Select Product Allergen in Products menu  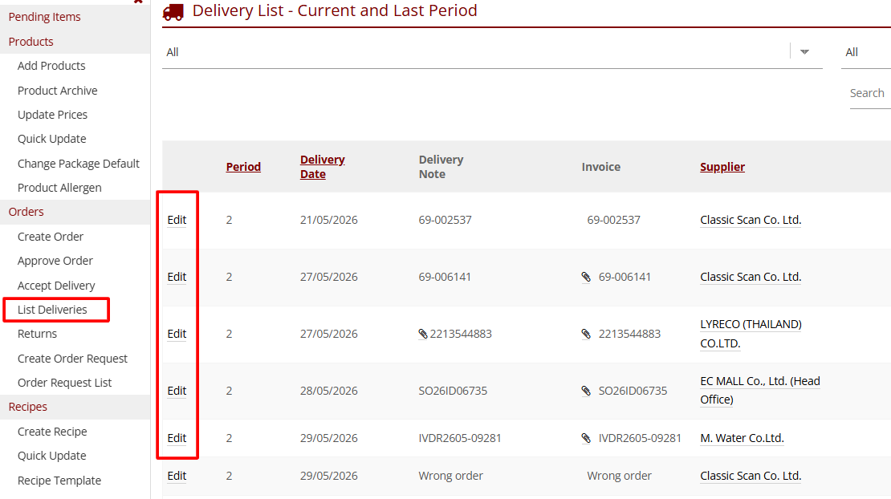click(59, 188)
